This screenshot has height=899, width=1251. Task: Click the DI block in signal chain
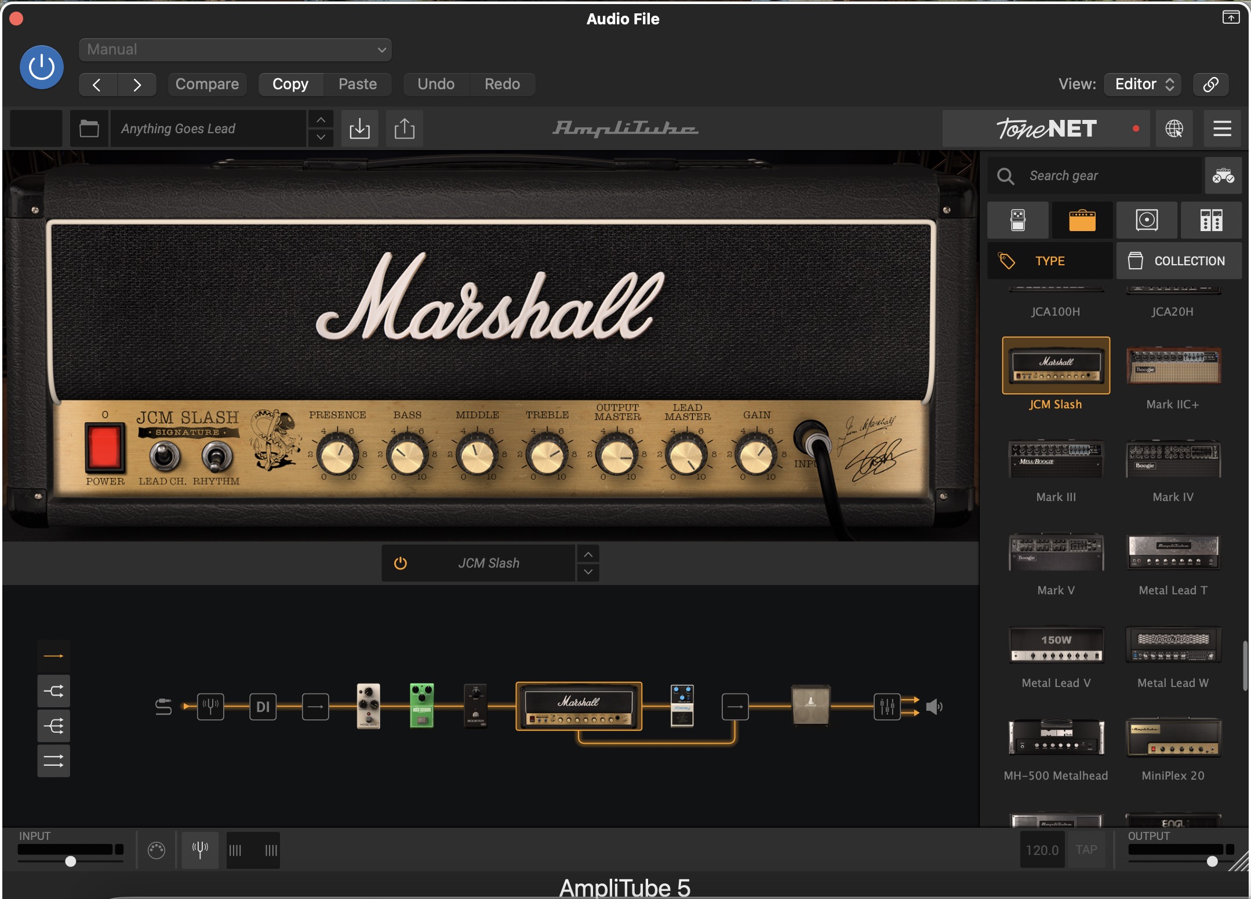click(x=263, y=707)
